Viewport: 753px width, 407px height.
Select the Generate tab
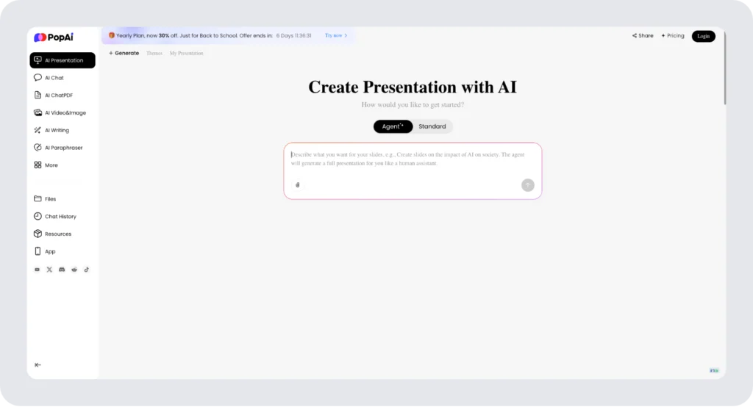pyautogui.click(x=124, y=54)
